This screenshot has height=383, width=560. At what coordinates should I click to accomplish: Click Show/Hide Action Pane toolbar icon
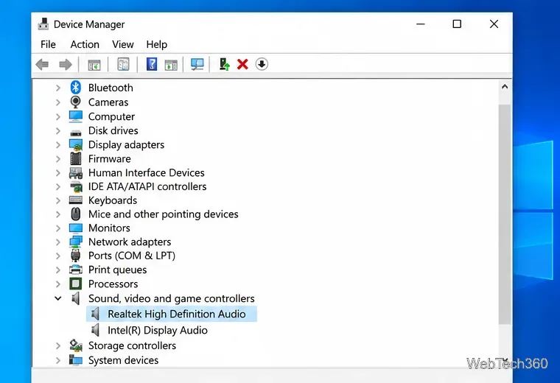tap(171, 65)
